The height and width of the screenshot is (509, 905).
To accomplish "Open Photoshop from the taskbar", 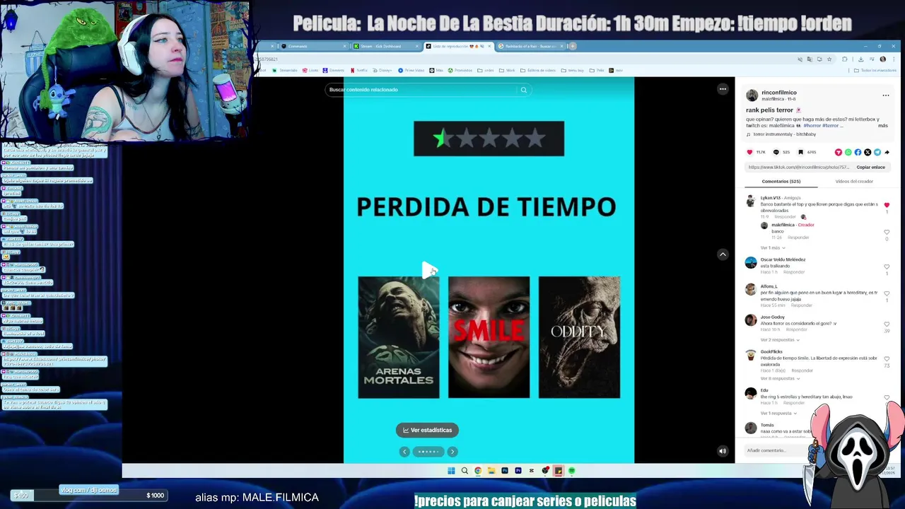I will click(505, 471).
